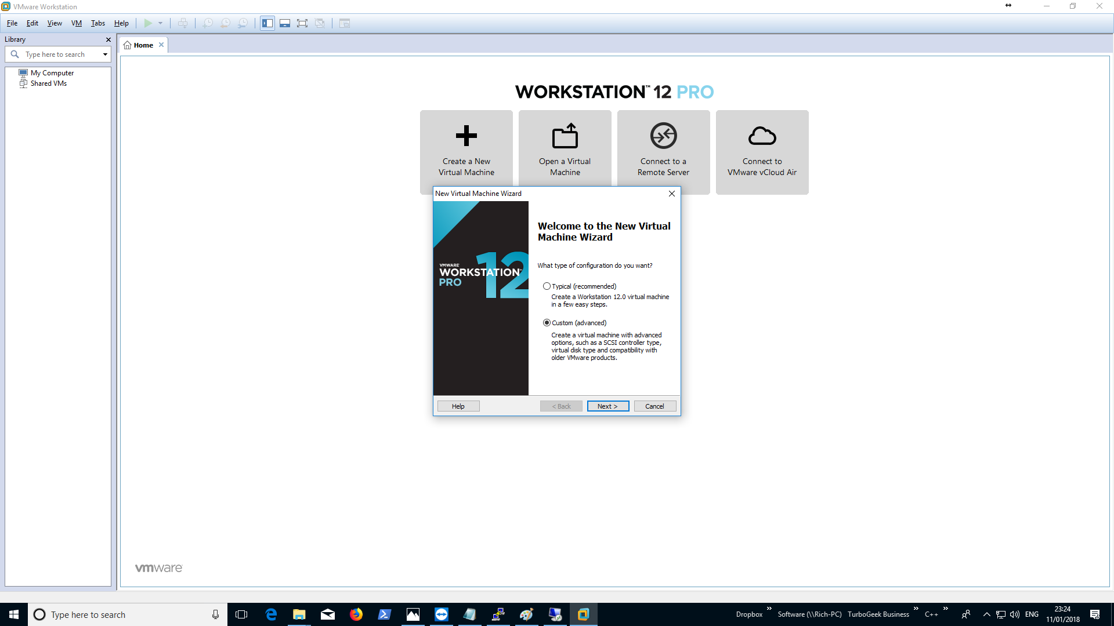Open Task View from the taskbar
The height and width of the screenshot is (626, 1114).
pyautogui.click(x=241, y=614)
